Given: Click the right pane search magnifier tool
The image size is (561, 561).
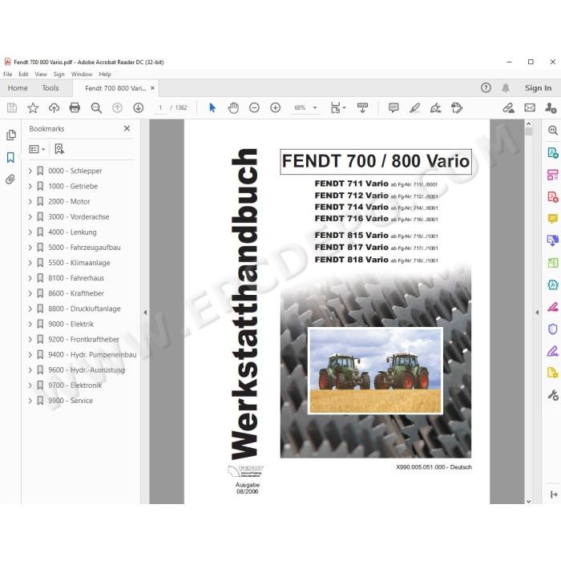Looking at the screenshot, I should [x=553, y=130].
